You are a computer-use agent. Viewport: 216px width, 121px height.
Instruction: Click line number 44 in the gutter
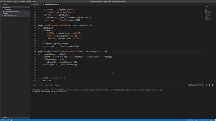[34, 28]
